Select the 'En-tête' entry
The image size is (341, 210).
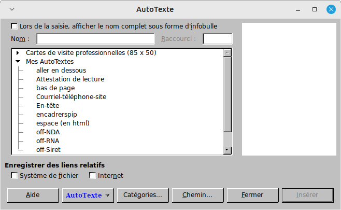(x=48, y=106)
